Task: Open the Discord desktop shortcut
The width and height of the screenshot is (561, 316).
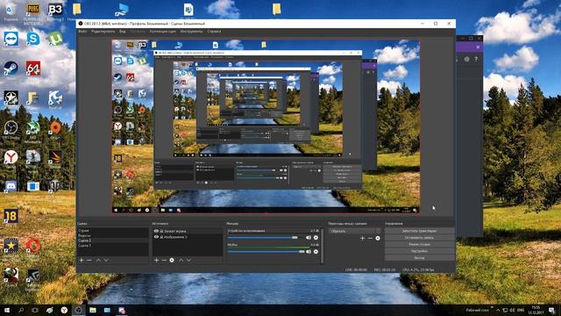Action: coord(11,186)
